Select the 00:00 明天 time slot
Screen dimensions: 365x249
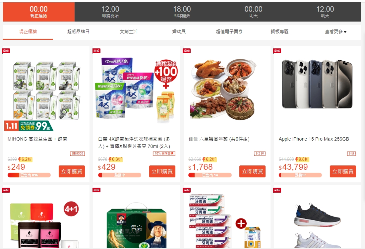coord(253,12)
